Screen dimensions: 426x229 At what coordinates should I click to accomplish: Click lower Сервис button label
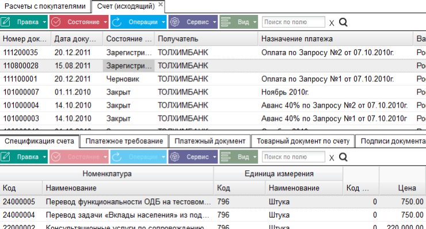pyautogui.click(x=197, y=157)
